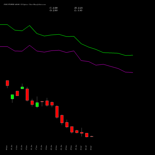Select the low value "L: 1.85"
The width and height of the screenshot is (155, 155).
[78, 10]
